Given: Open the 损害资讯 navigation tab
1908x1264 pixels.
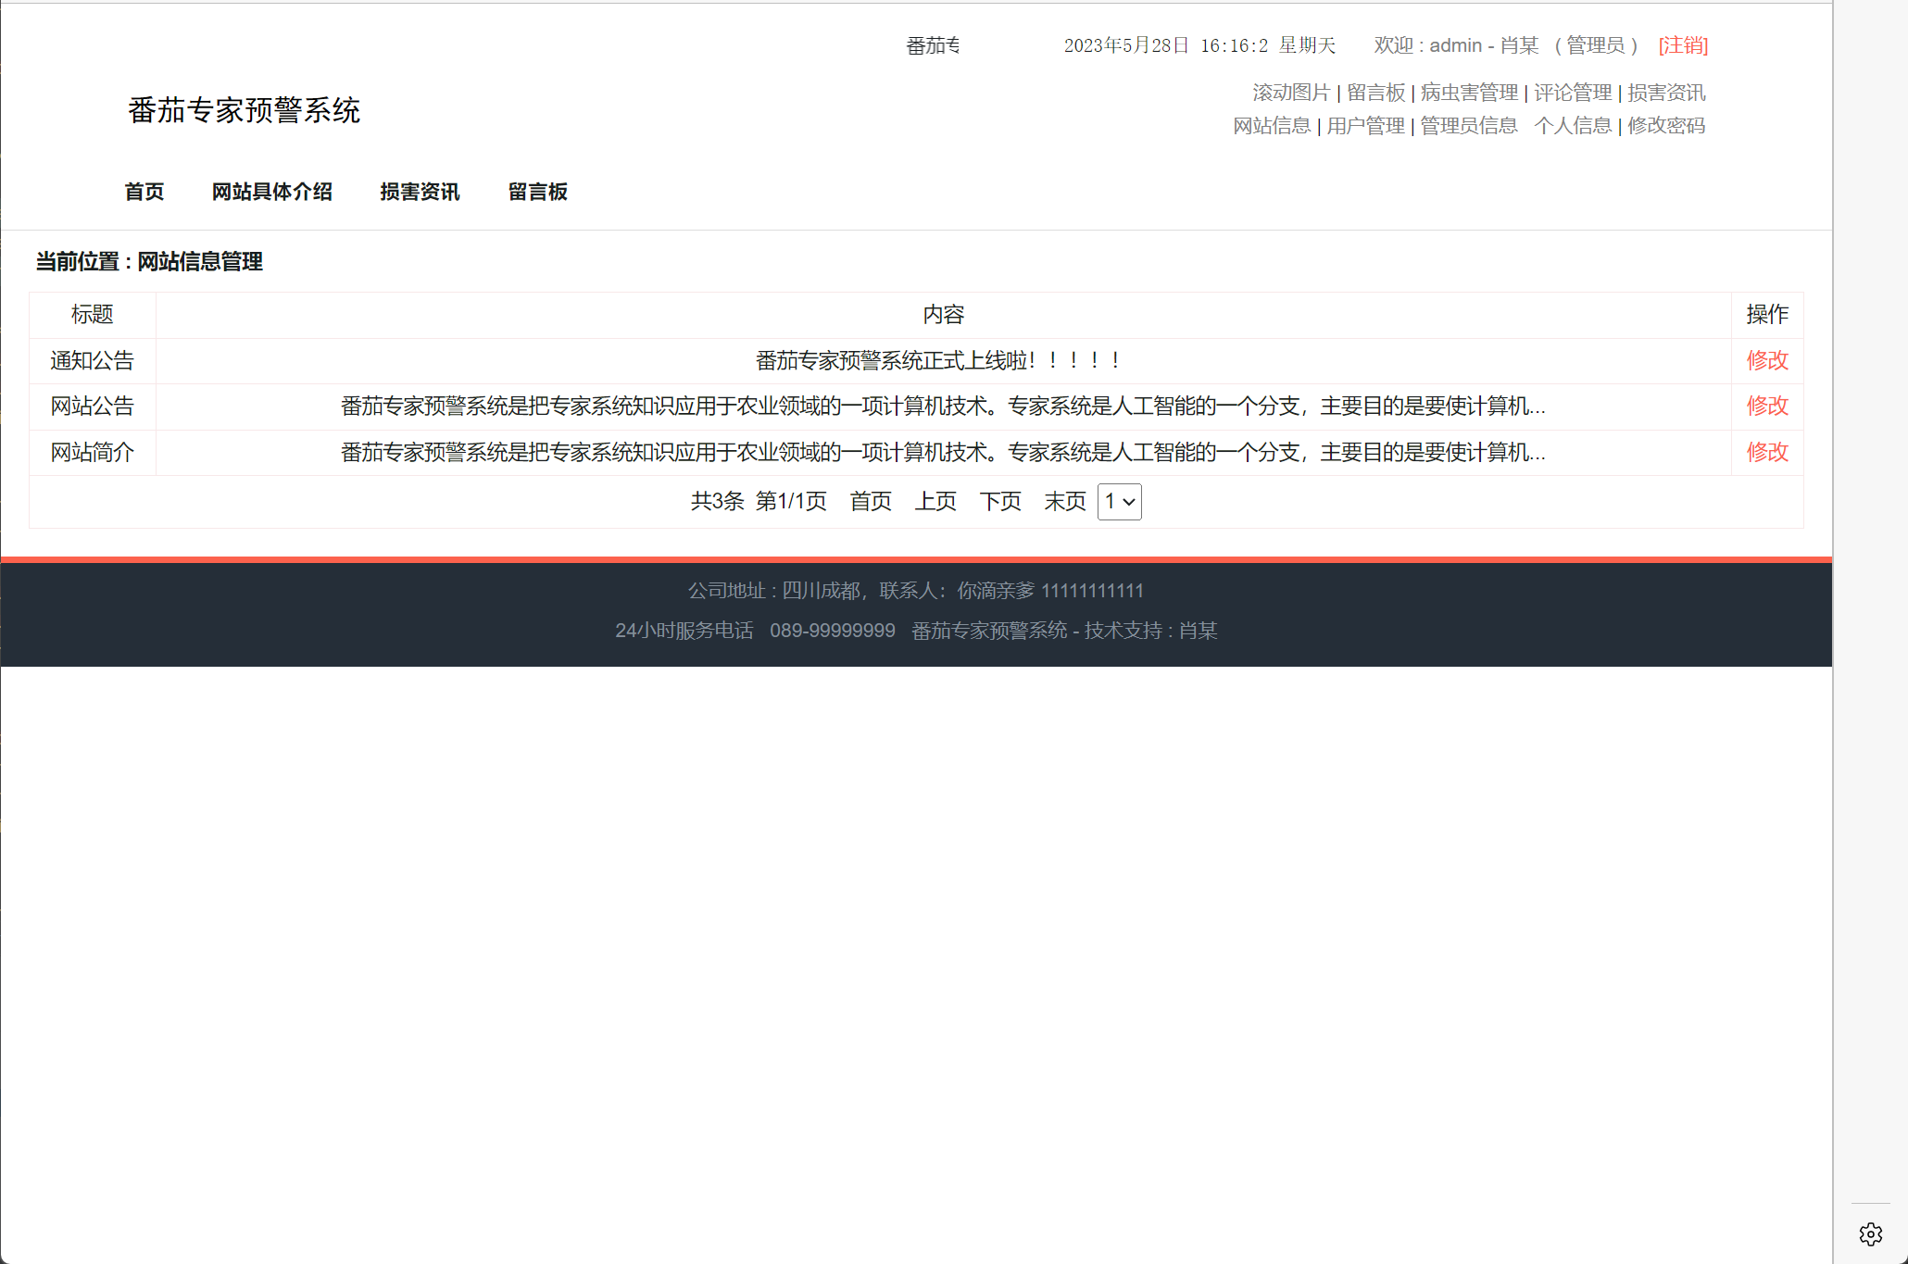Looking at the screenshot, I should (420, 192).
